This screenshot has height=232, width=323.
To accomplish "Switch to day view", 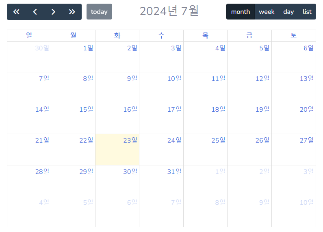I will 288,12.
